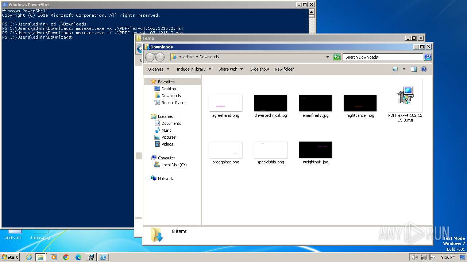This screenshot has height=262, width=467.
Task: Click the Slide show button
Action: pyautogui.click(x=259, y=69)
